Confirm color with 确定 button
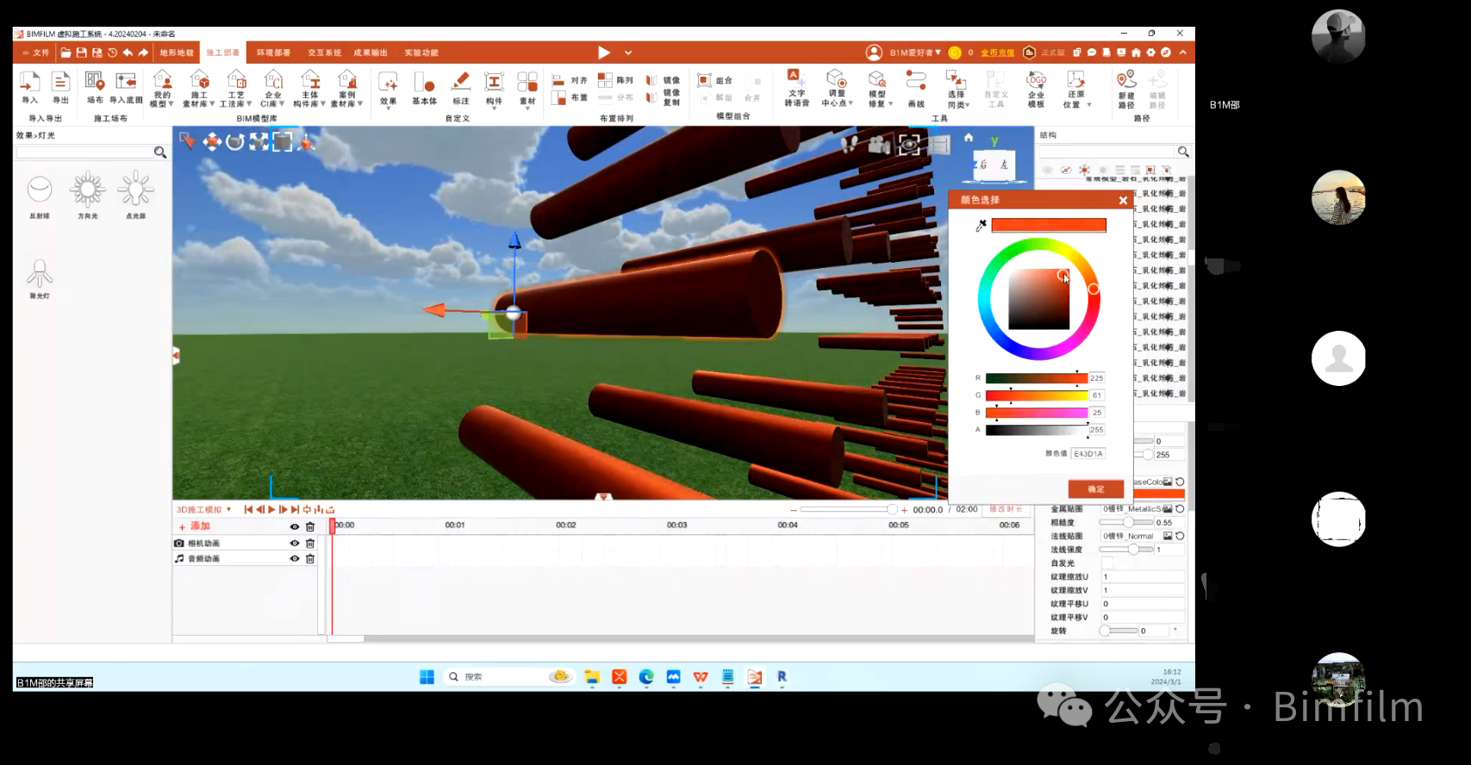 (x=1095, y=489)
